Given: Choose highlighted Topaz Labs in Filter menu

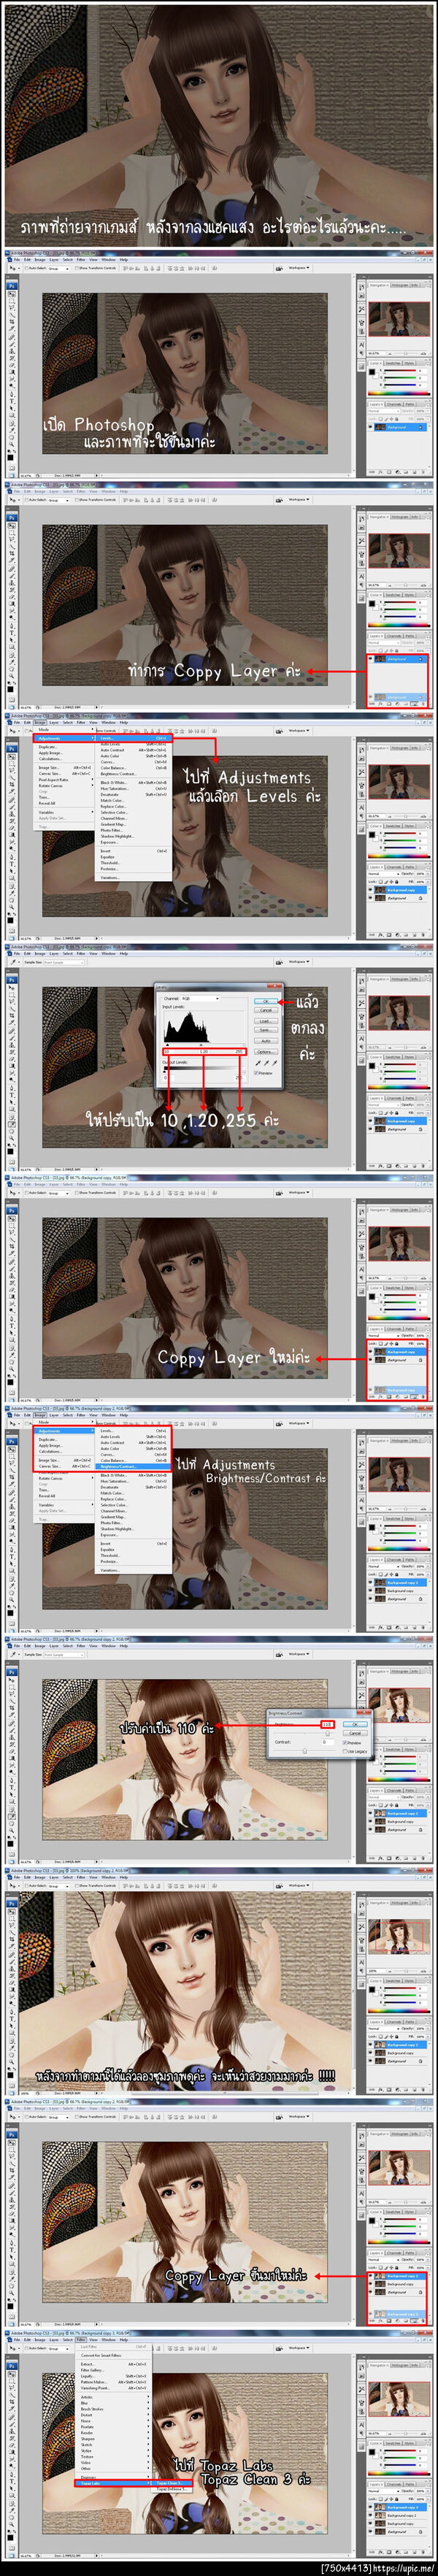Looking at the screenshot, I should pos(113,2484).
